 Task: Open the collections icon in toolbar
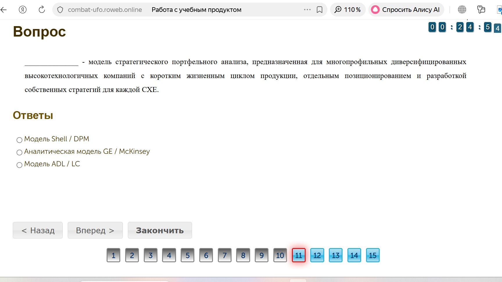(x=481, y=10)
